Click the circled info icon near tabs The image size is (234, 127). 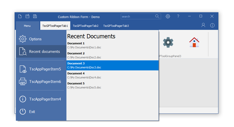pyautogui.click(x=212, y=25)
